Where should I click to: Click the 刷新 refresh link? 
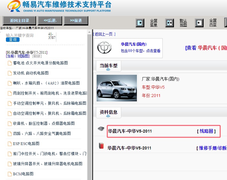coord(37,56)
